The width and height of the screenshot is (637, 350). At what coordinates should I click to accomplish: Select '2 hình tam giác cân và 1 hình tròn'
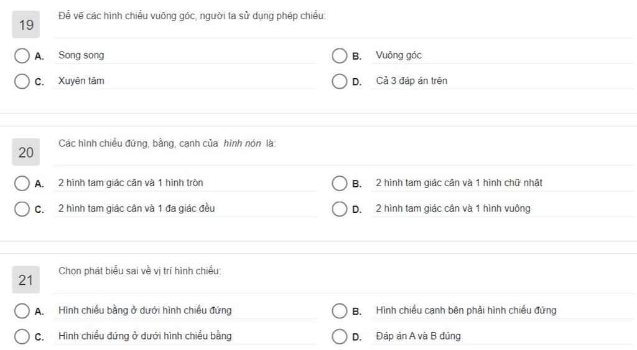tap(22, 183)
